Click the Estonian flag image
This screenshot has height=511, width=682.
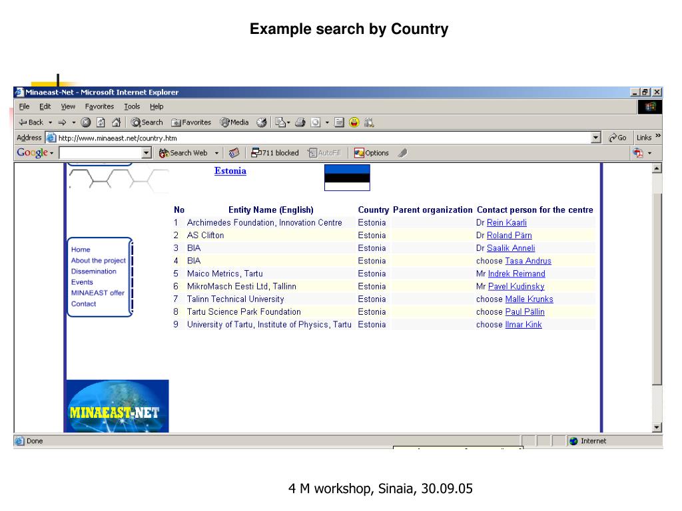(347, 177)
